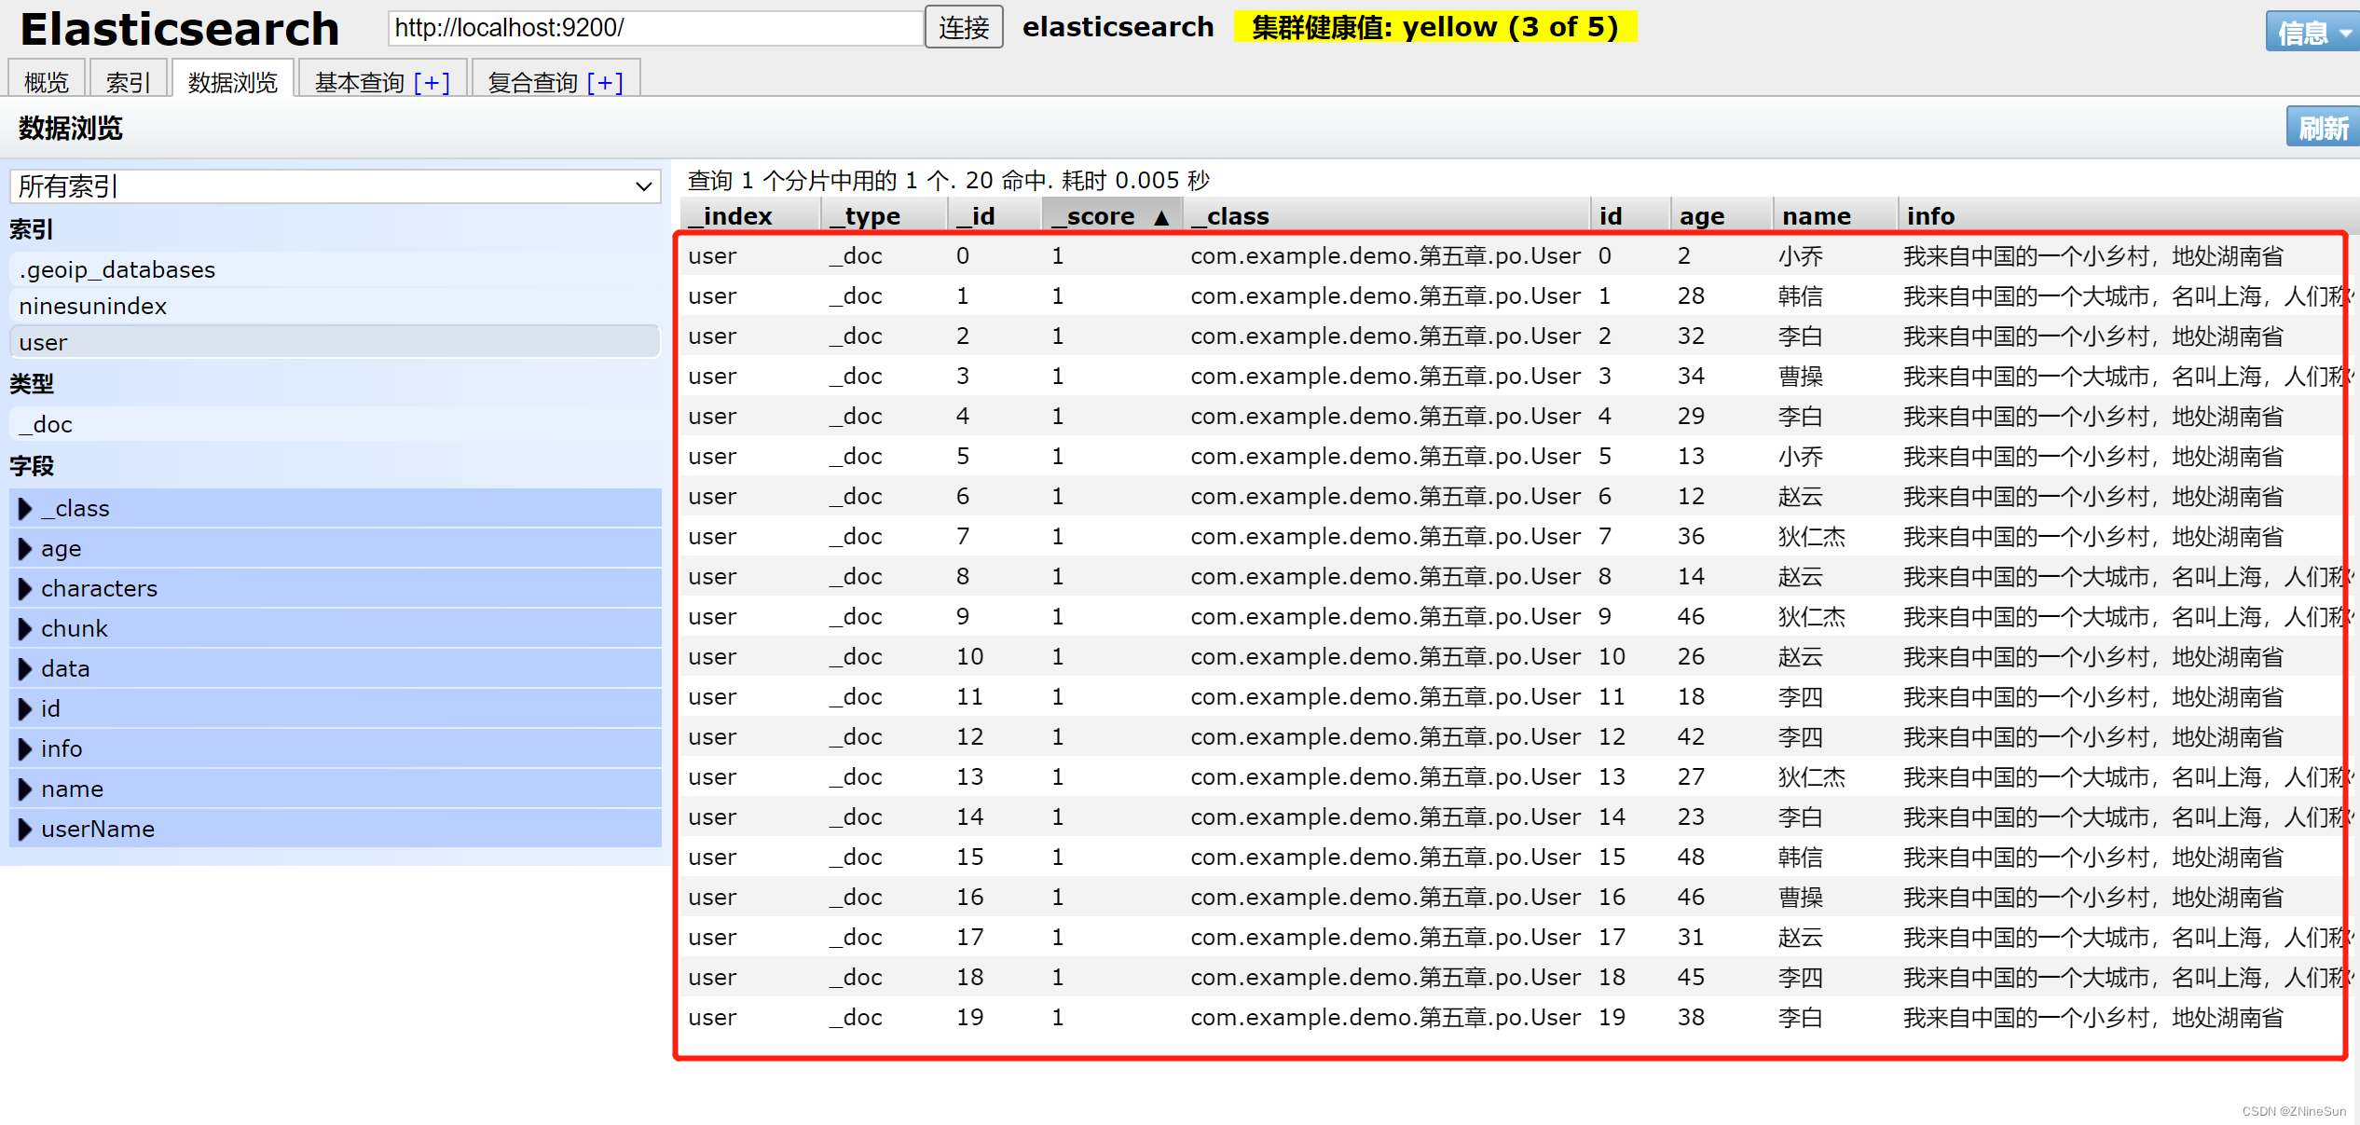Click the localhost:9200 URL field
This screenshot has width=2360, height=1125.
coord(655,28)
